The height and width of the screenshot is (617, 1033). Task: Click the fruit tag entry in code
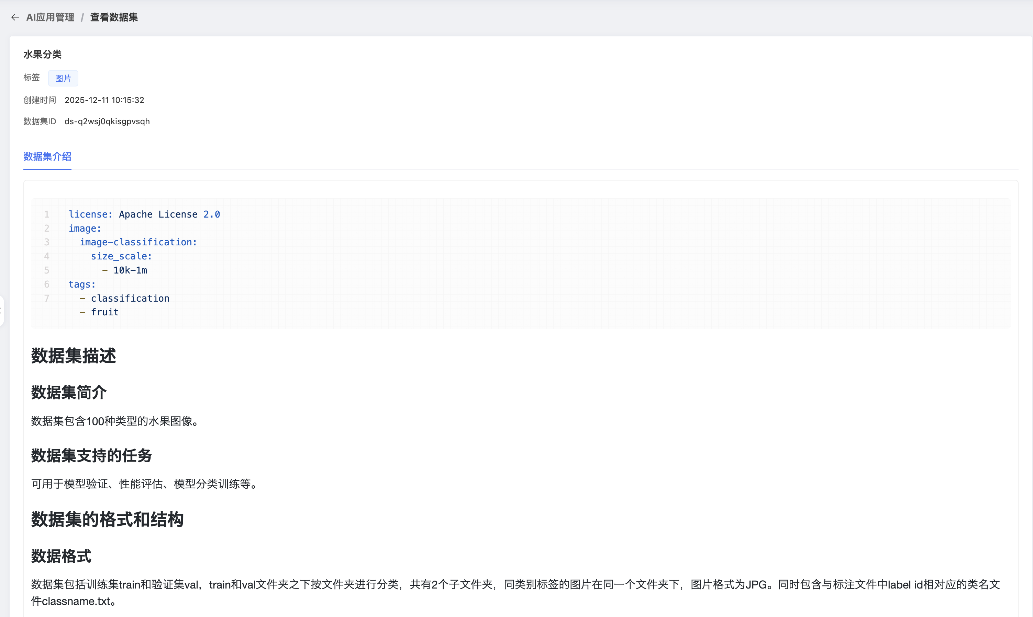104,312
